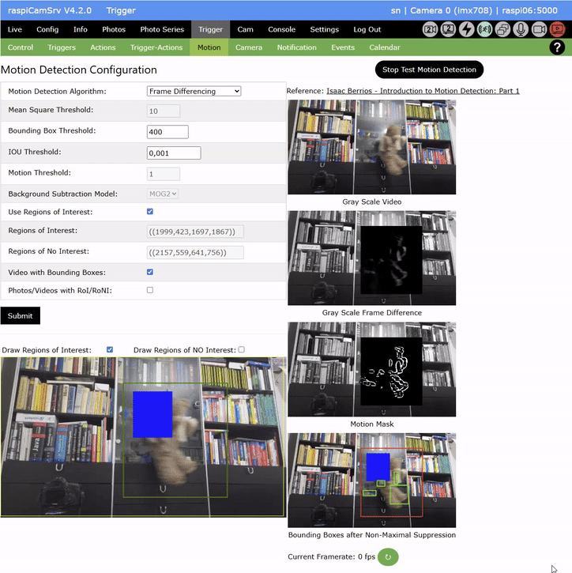The width and height of the screenshot is (572, 573).
Task: Click the second stream monitor icon
Action: click(448, 29)
